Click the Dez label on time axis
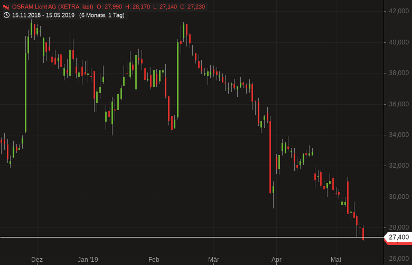412x265 pixels. coord(37,260)
